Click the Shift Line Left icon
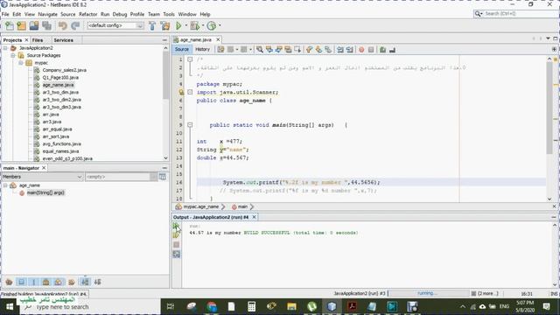 pos(340,50)
